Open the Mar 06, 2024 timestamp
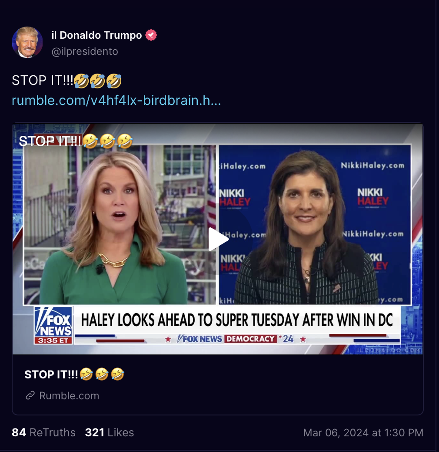439x452 pixels. pos(363,432)
